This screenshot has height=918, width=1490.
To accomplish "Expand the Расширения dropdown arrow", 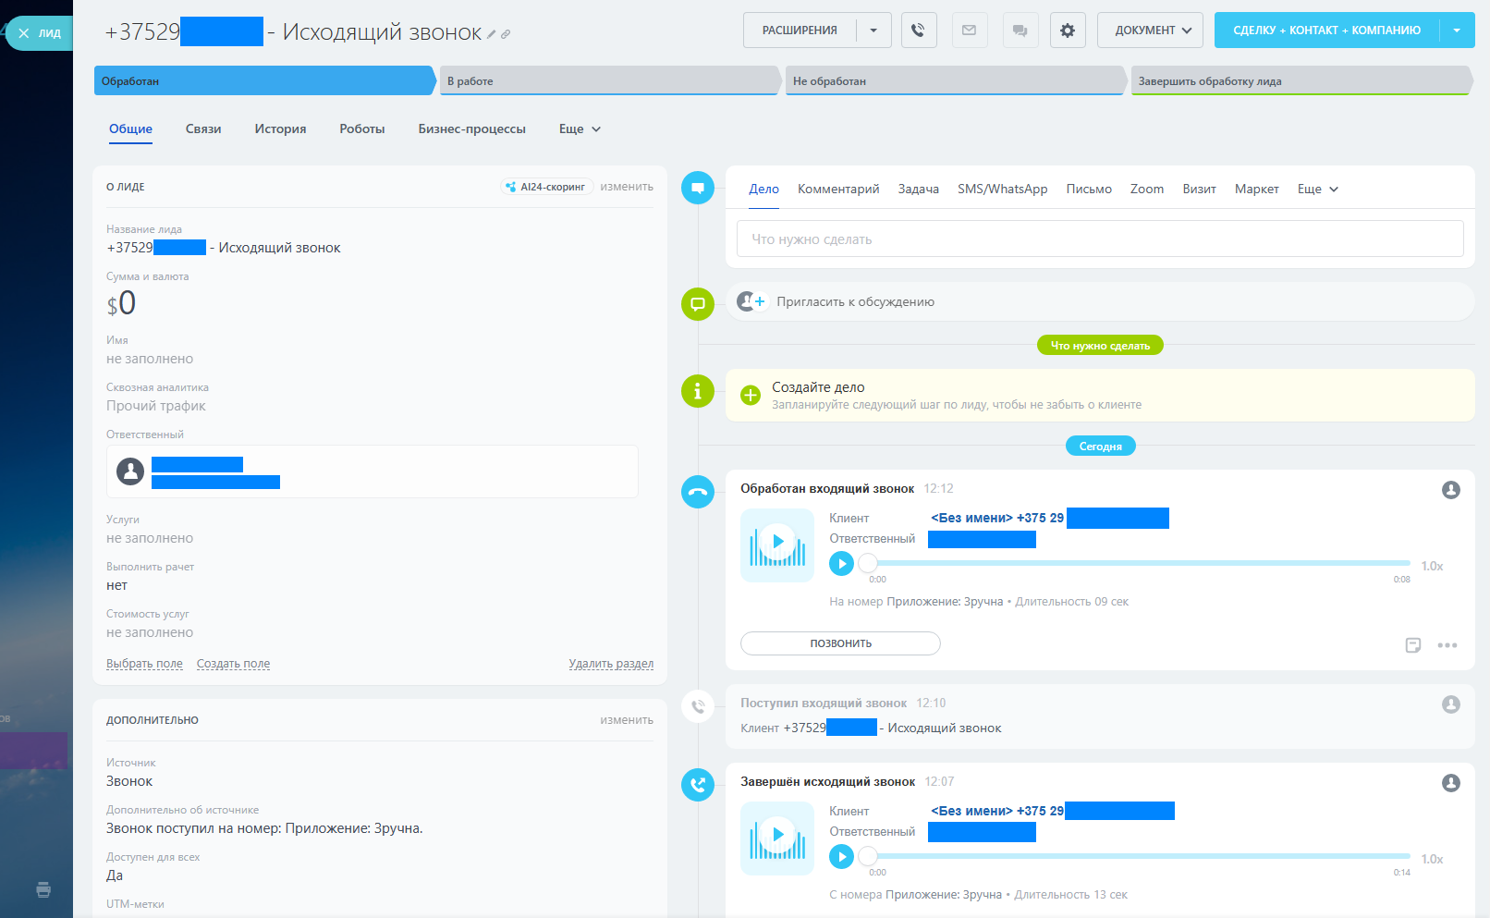I will pos(873,31).
